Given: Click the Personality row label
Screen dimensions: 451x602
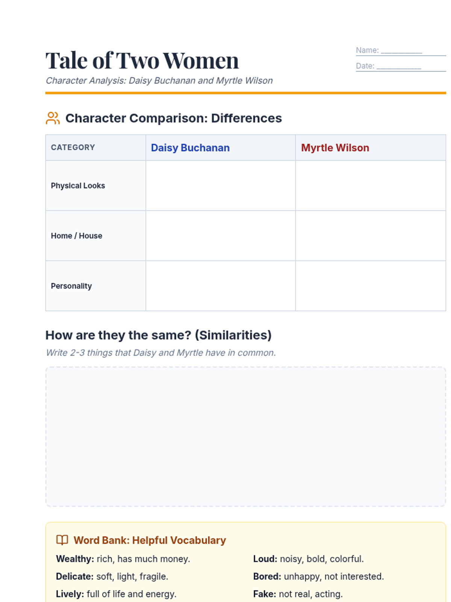Looking at the screenshot, I should click(71, 286).
